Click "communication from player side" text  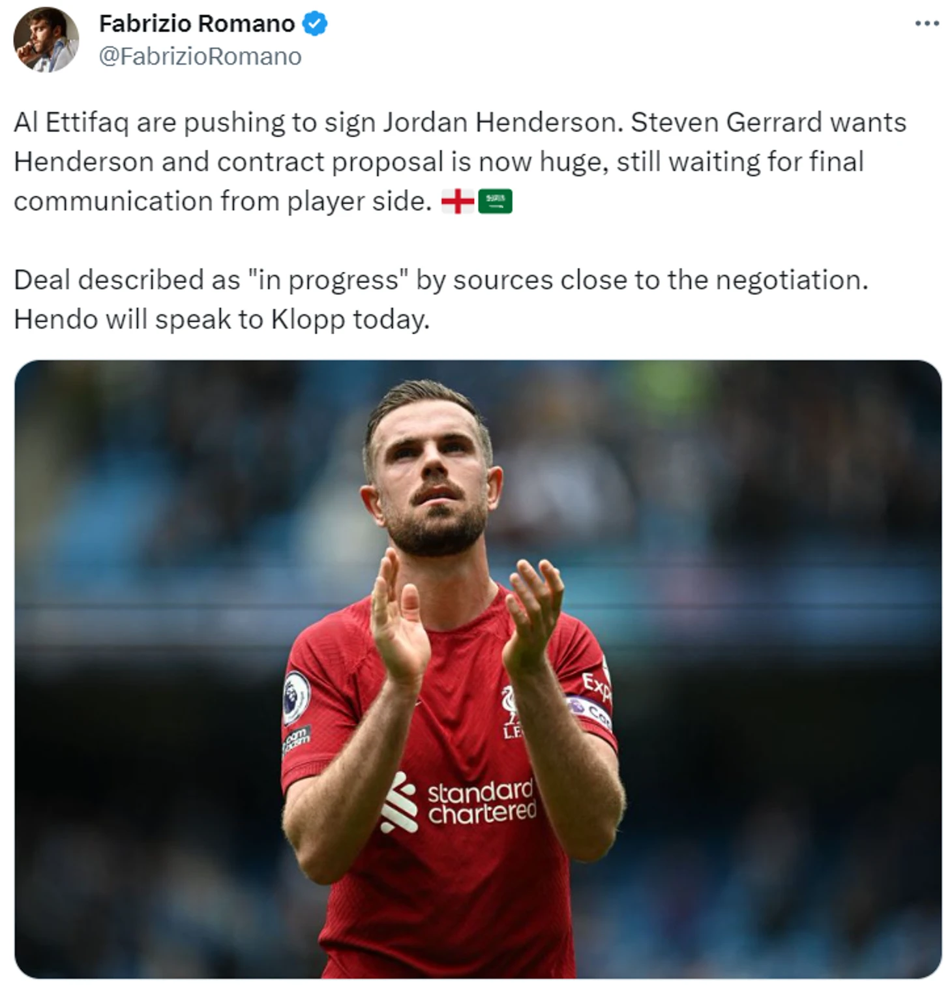pos(222,202)
